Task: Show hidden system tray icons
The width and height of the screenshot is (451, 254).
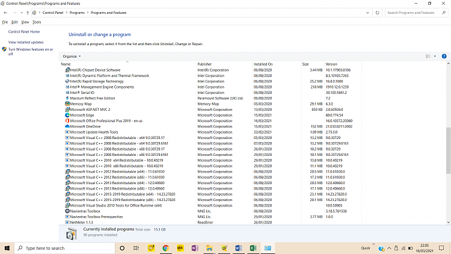Action: click(389, 248)
